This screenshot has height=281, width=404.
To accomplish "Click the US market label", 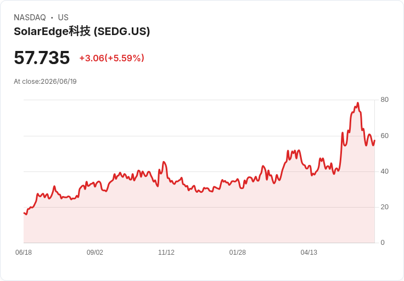I will pos(63,18).
